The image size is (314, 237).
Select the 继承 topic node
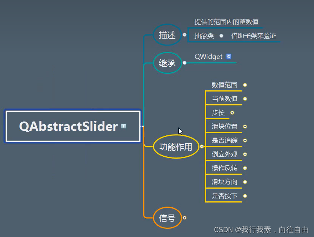[168, 63]
